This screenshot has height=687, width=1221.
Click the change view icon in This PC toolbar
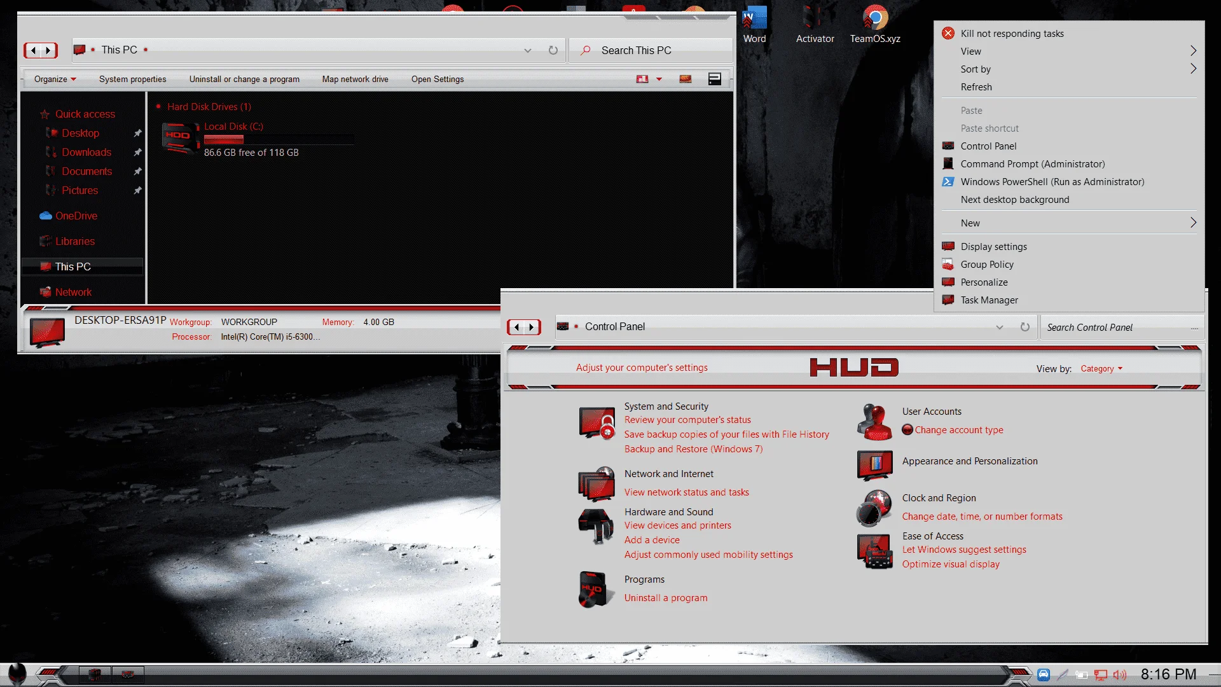pyautogui.click(x=642, y=79)
